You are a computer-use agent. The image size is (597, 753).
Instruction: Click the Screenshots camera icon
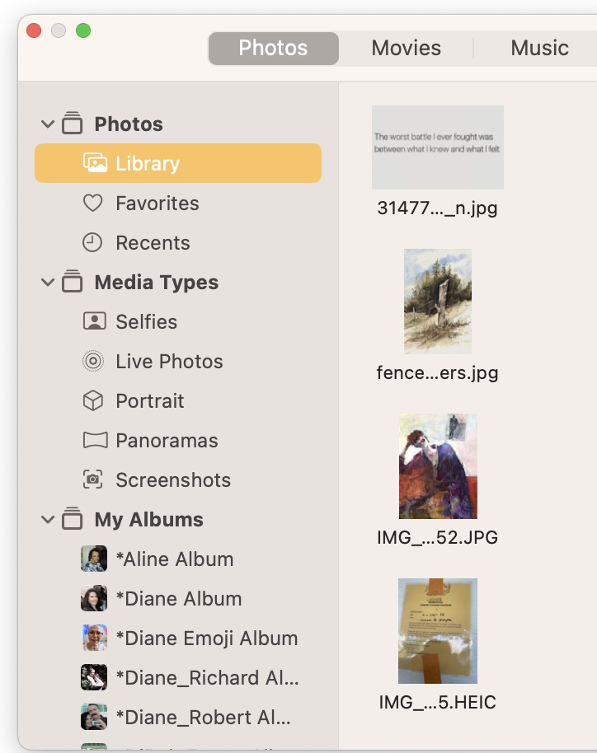(x=94, y=479)
